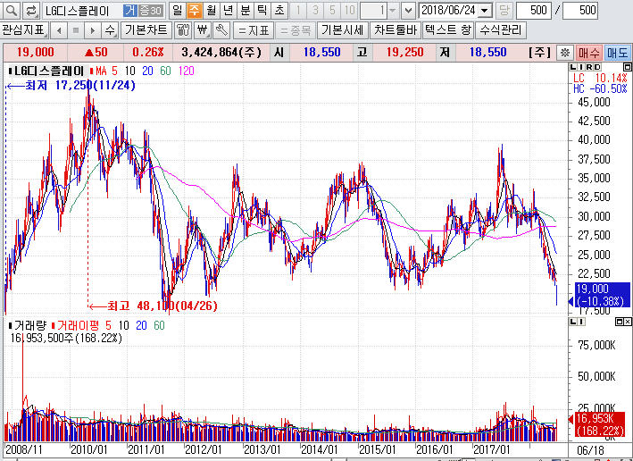Screen dimensions: 633x461
Task: Click the first 500 bar count input field
Action: (x=533, y=10)
